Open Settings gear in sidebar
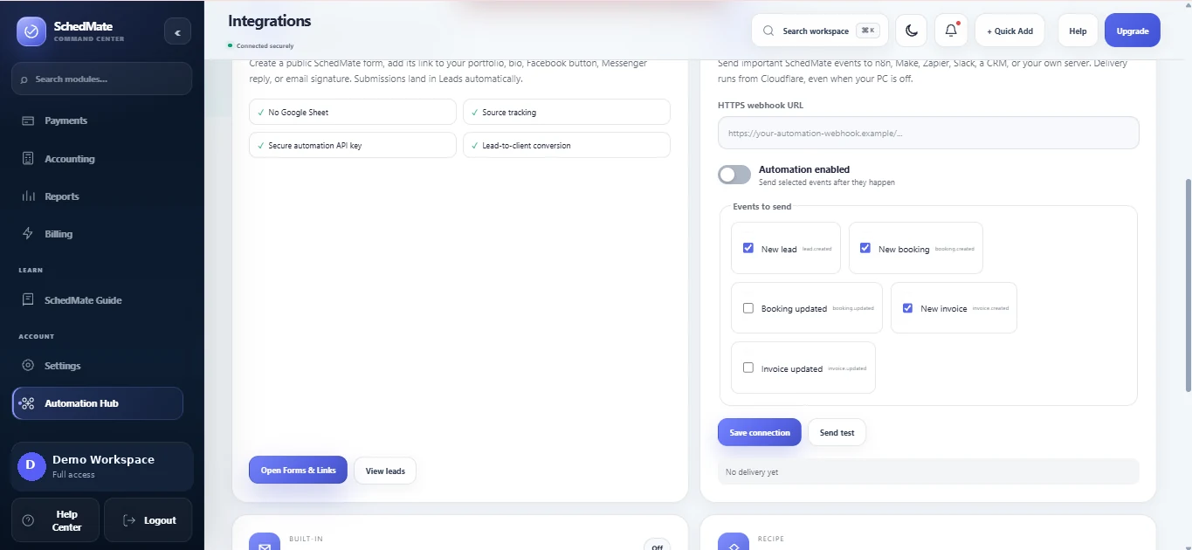The width and height of the screenshot is (1192, 550). [28, 366]
